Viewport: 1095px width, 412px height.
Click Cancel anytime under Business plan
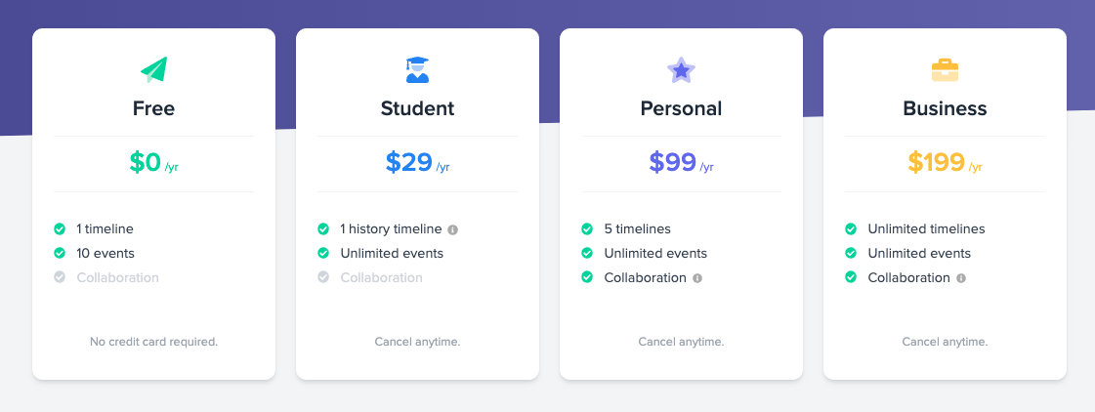tap(945, 342)
